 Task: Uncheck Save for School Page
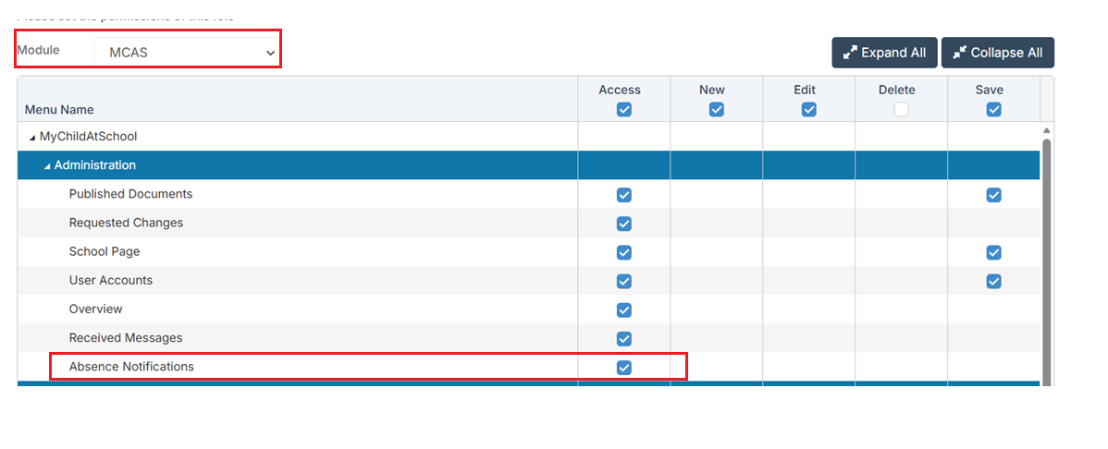coord(993,252)
